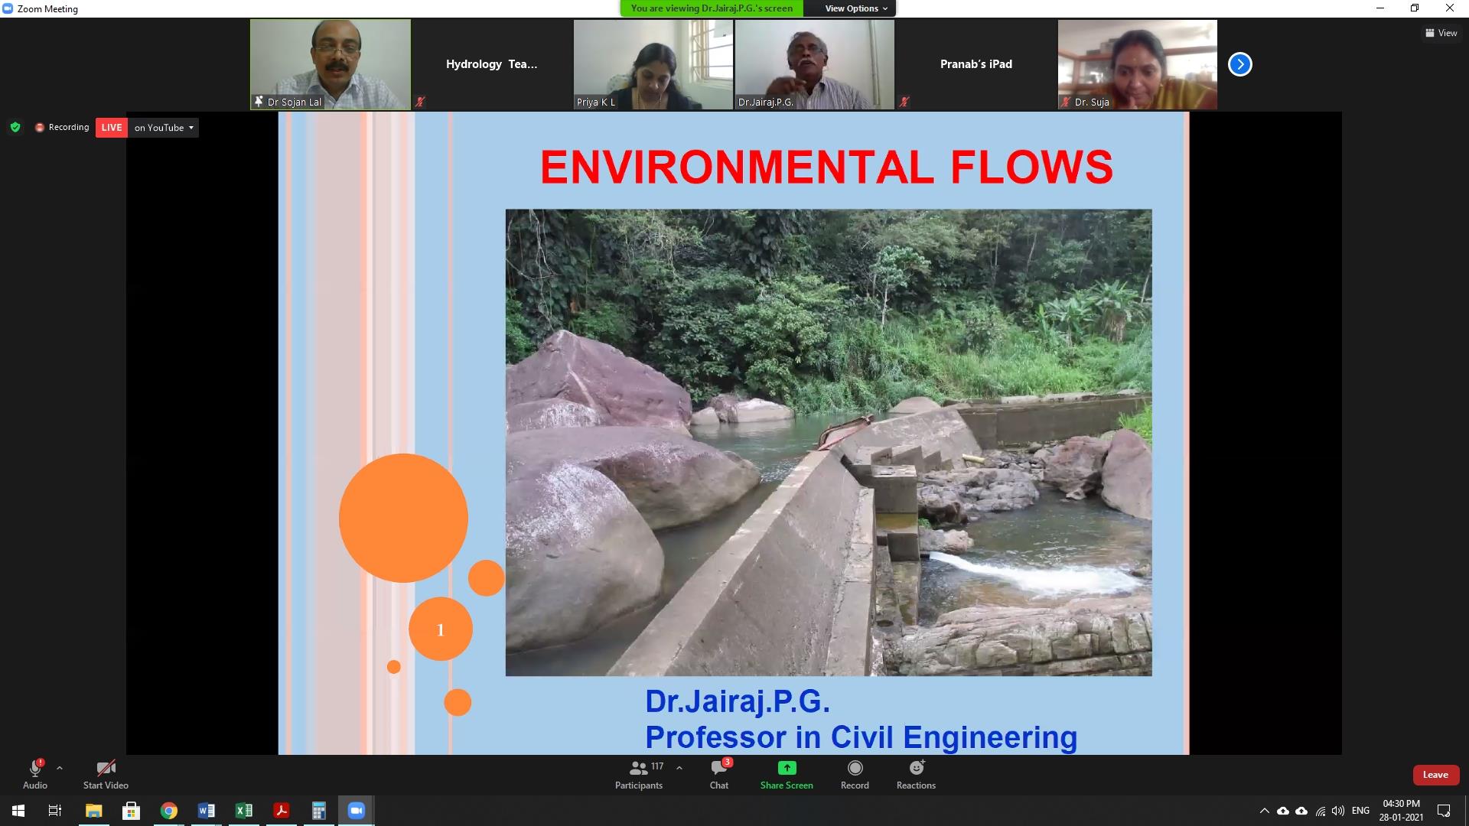
Task: Turn on camera with Start Video
Action: (x=106, y=774)
